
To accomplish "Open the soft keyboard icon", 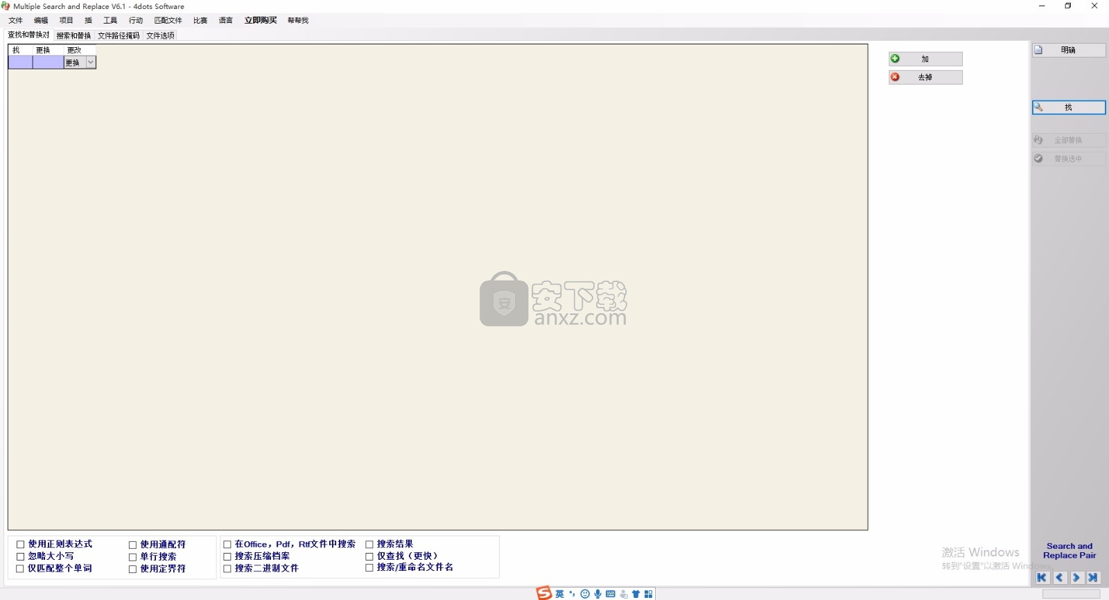I will pyautogui.click(x=610, y=594).
